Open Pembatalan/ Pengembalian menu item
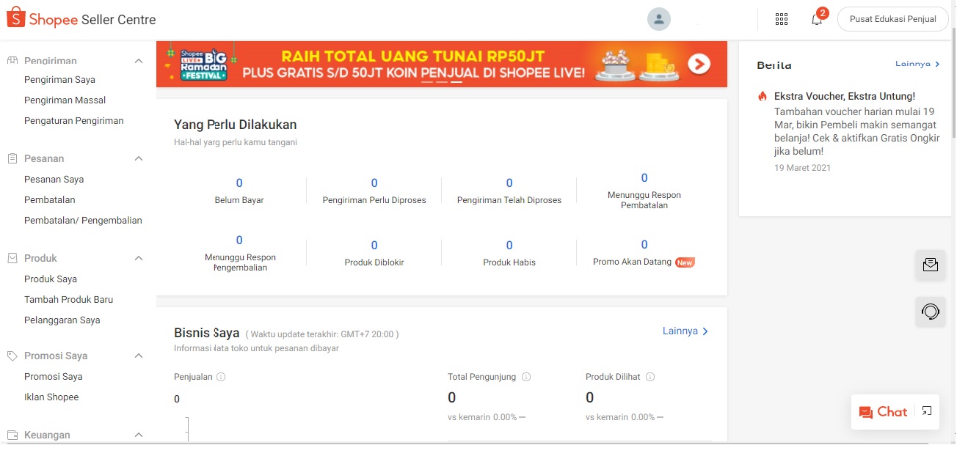Screen dimensions: 957x456 [83, 220]
